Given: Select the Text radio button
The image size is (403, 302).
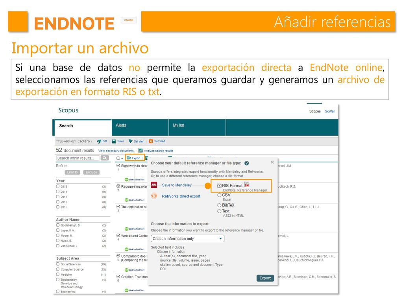Looking at the screenshot, I should (219, 211).
